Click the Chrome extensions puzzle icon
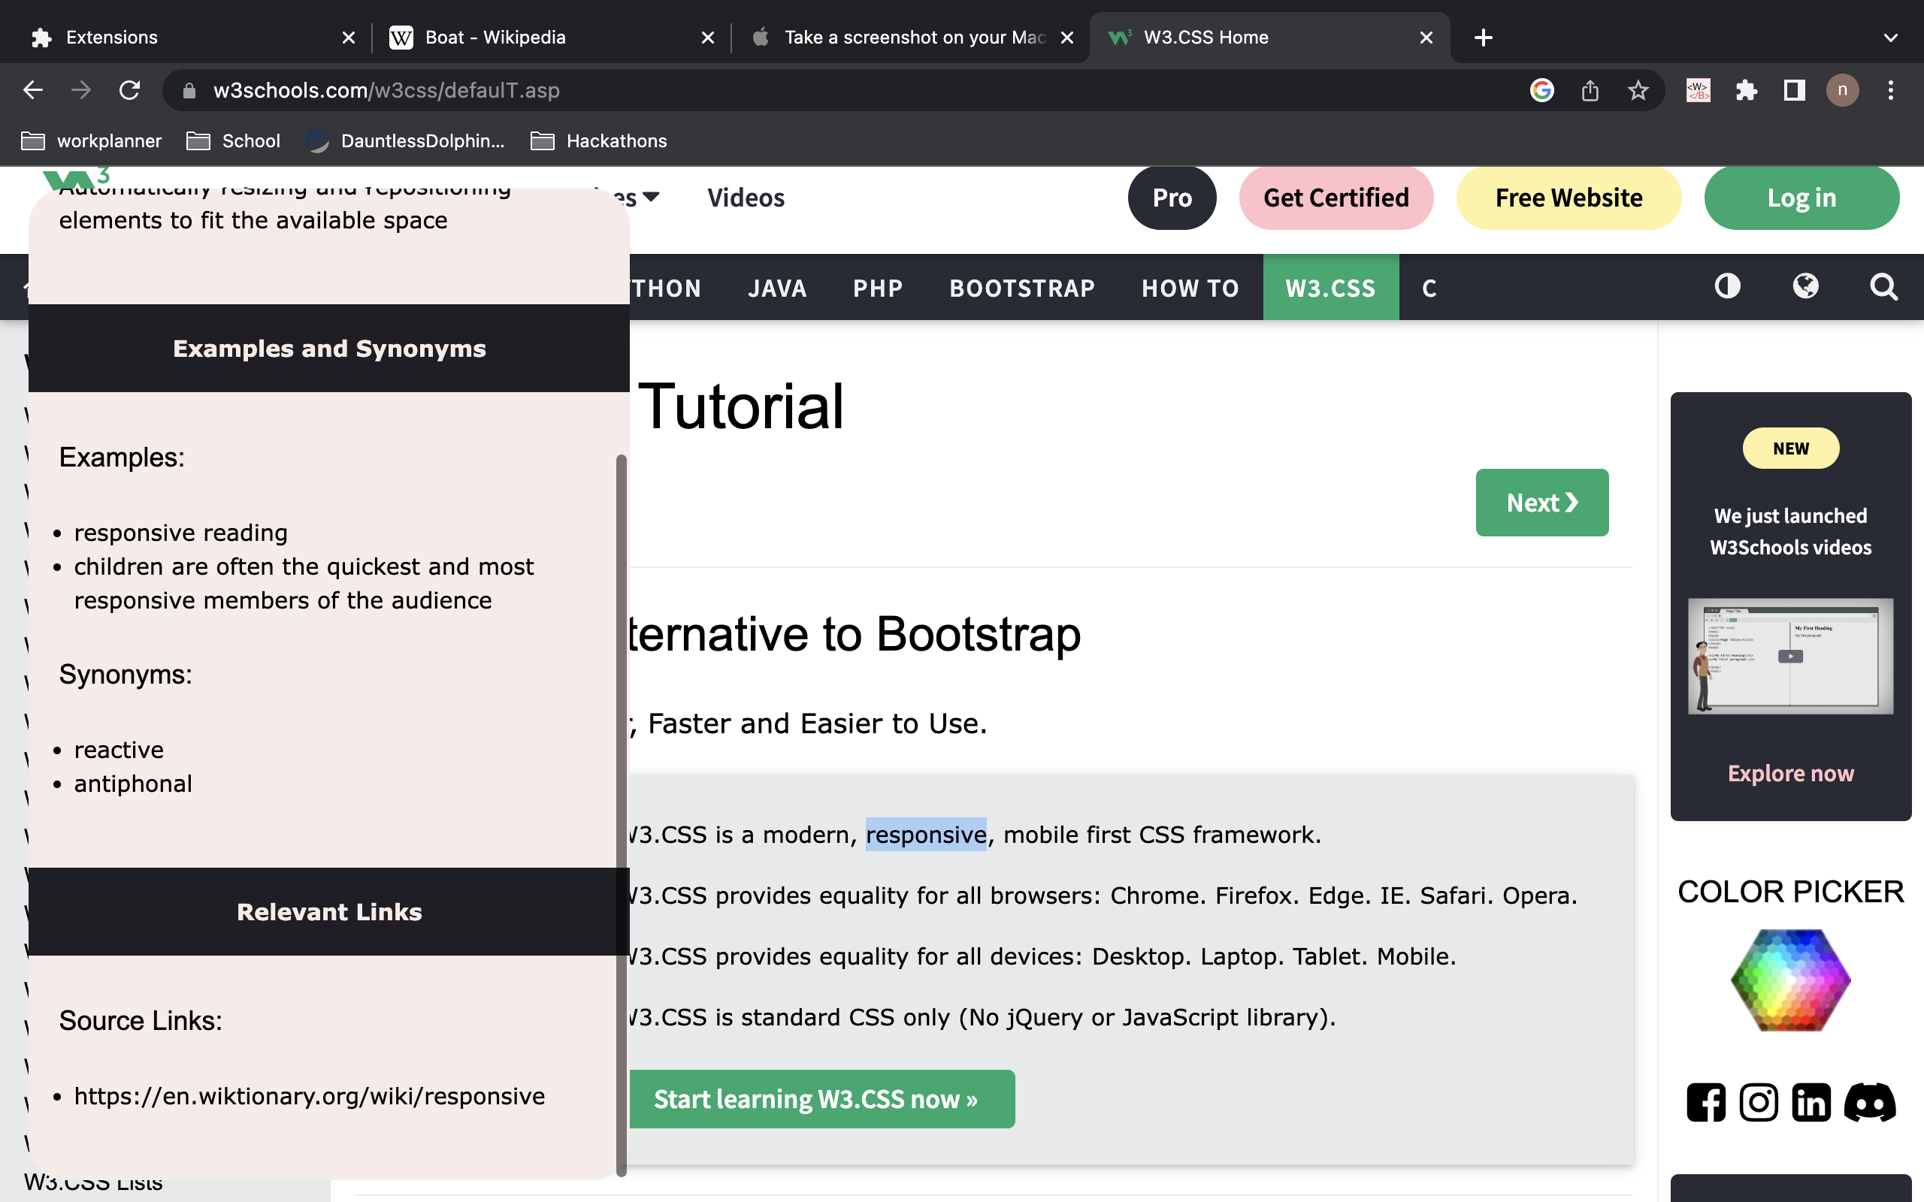This screenshot has width=1924, height=1202. point(1746,90)
